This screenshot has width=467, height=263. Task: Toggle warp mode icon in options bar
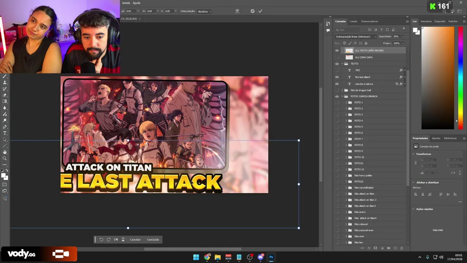click(x=237, y=11)
